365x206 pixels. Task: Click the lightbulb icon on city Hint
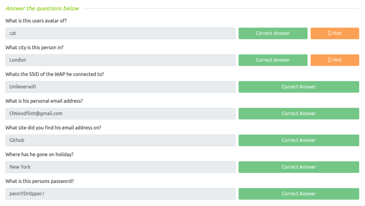click(x=329, y=60)
